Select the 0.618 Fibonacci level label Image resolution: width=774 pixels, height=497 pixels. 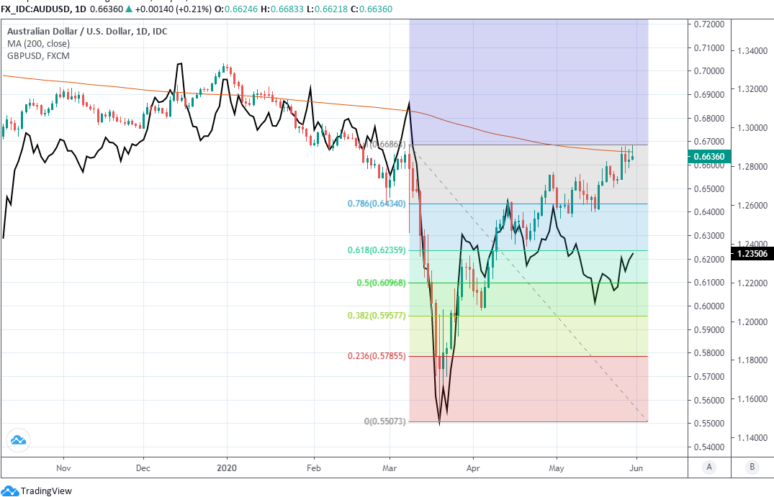377,250
